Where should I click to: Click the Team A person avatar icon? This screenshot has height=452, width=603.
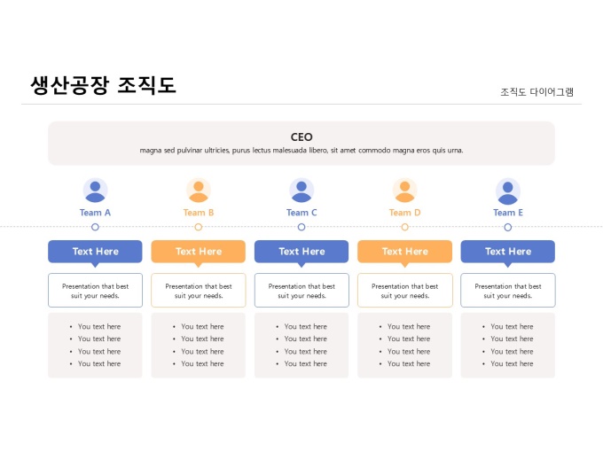click(x=95, y=191)
